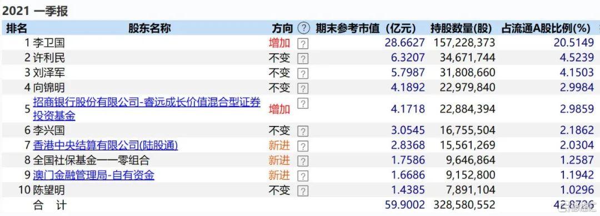The width and height of the screenshot is (600, 216).
Task: Click the question icon in 香港中央结算 row
Action: click(303, 146)
